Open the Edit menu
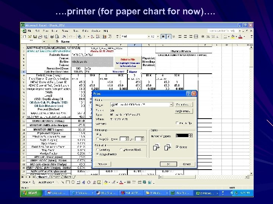The width and height of the screenshot is (273, 204). [x=37, y=31]
